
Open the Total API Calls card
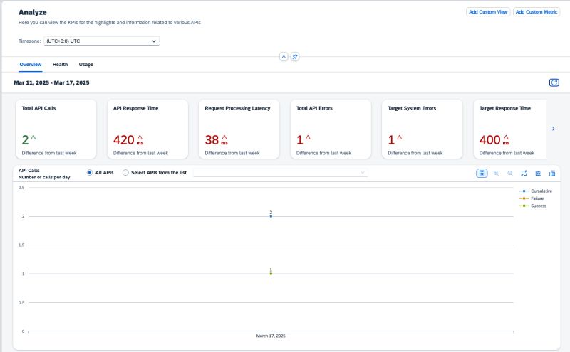56,129
